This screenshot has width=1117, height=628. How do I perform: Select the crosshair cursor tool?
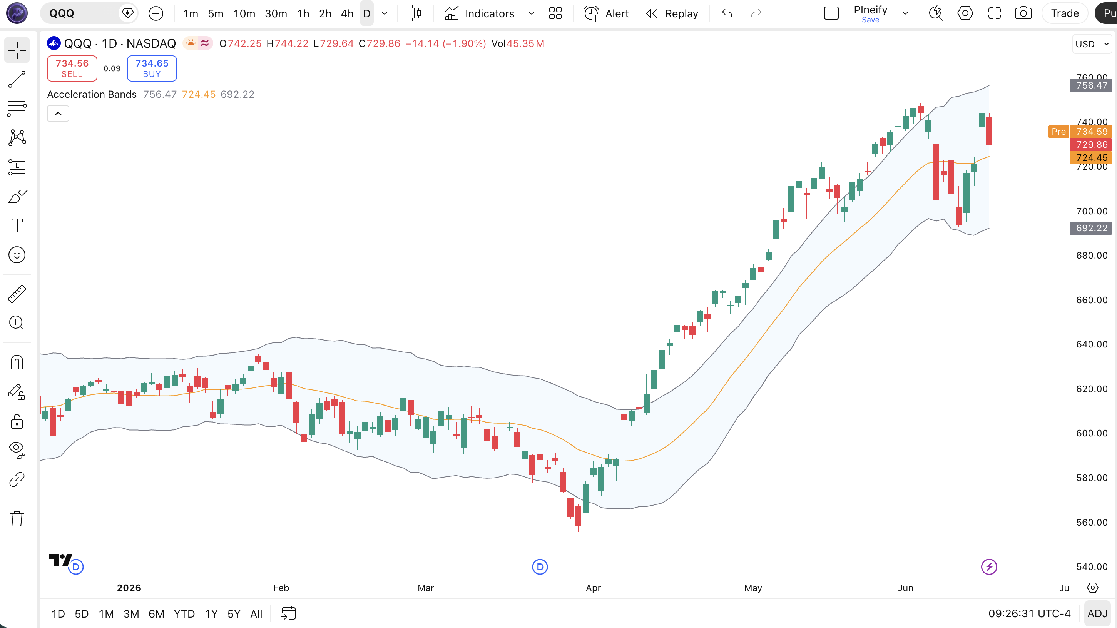17,50
